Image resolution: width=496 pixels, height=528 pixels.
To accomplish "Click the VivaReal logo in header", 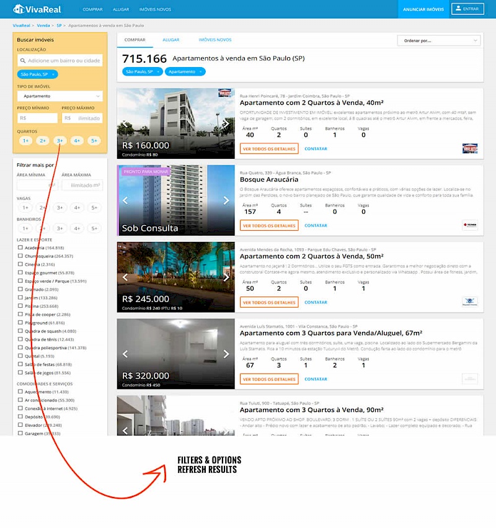I will pyautogui.click(x=31, y=9).
